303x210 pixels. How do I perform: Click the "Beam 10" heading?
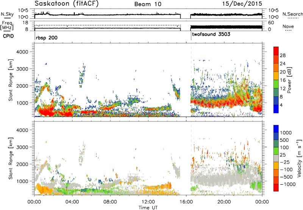(x=148, y=4)
